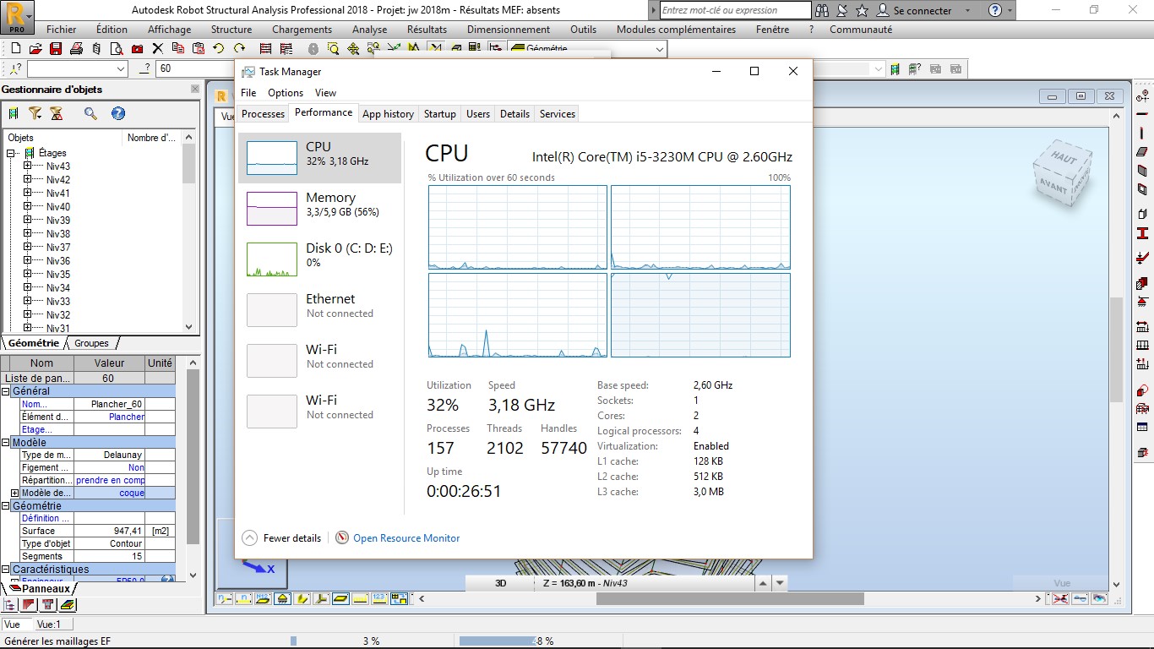Select the Ethernet performance panel
The width and height of the screenshot is (1154, 649).
[x=319, y=310]
